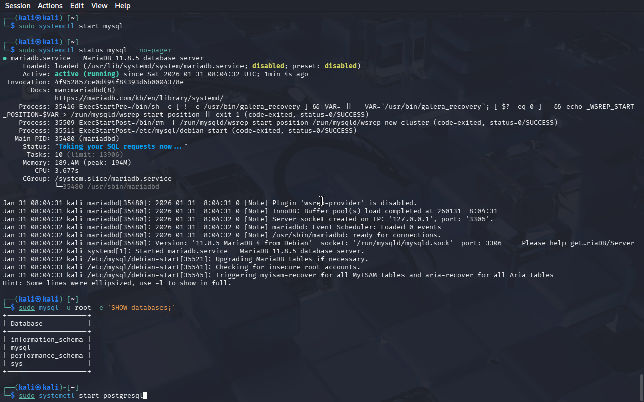The height and width of the screenshot is (402, 644).
Task: Open the Help menu
Action: (x=122, y=6)
